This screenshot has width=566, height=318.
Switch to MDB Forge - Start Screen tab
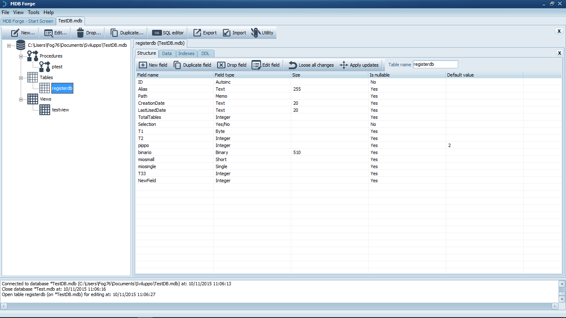(x=28, y=21)
